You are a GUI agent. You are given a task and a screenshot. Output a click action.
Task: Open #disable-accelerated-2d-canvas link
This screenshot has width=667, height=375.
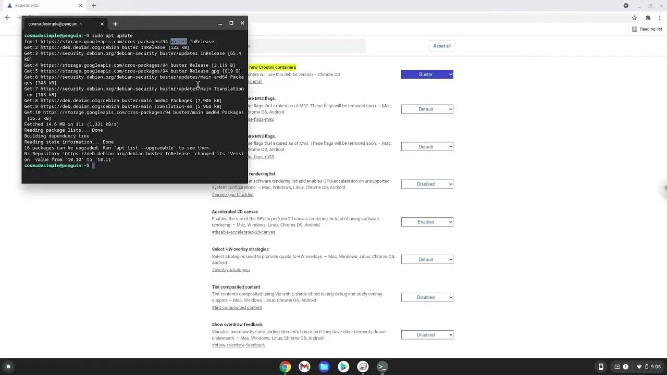pyautogui.click(x=243, y=232)
